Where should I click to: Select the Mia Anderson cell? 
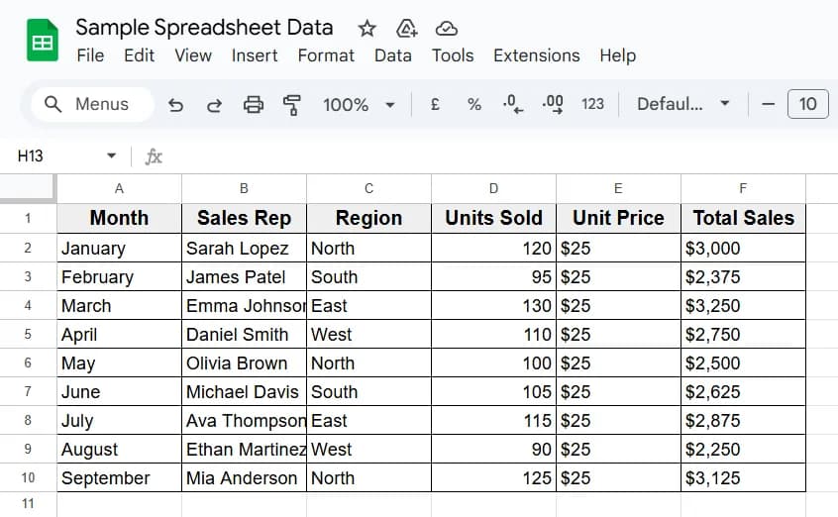[244, 477]
